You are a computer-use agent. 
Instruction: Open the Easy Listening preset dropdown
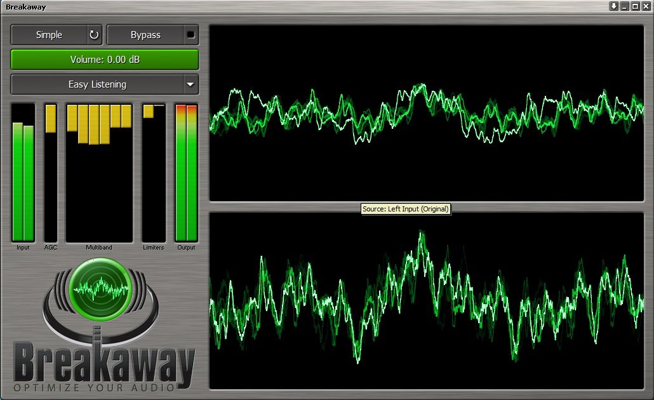tap(104, 84)
